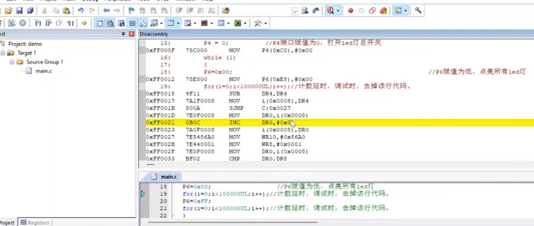This screenshot has height=226, width=534.
Task: Click the Find icon beside the search box
Action: tap(305, 11)
